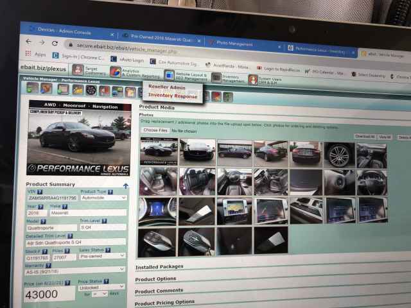
Task: Open the small days dropdown under Price Status
Action: coord(100,294)
